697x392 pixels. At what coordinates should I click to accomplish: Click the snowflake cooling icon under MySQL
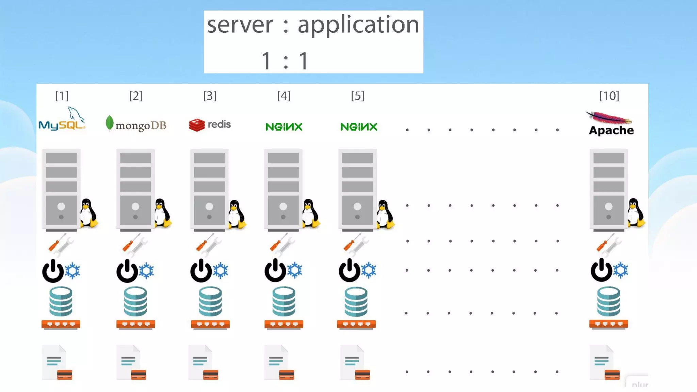(x=72, y=271)
